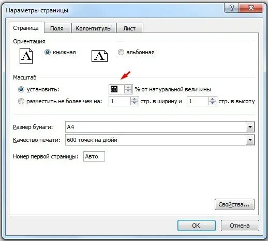The width and height of the screenshot is (268, 241).
Task: Click the Номер первой страницы label
Action: tap(46, 156)
